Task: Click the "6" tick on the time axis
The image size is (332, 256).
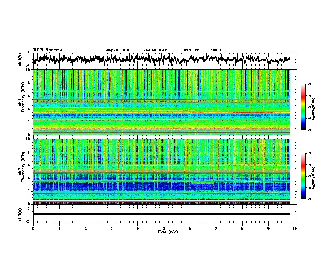Action: [x=190, y=228]
